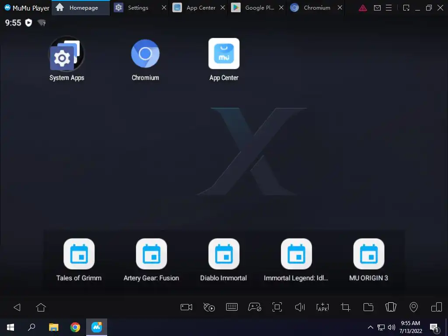Tap the Android back arrow
The width and height of the screenshot is (448, 336).
point(17,307)
